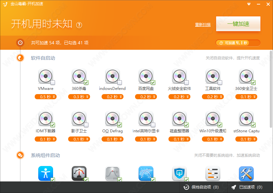Click the bell-curve graph component icon
Viewport: 273px width, 193px height.
click(113, 173)
